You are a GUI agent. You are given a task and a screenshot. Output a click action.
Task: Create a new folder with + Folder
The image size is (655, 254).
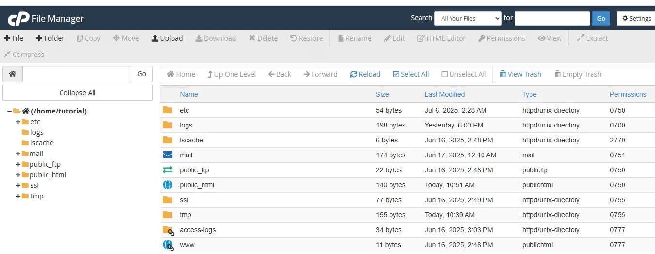tap(50, 38)
